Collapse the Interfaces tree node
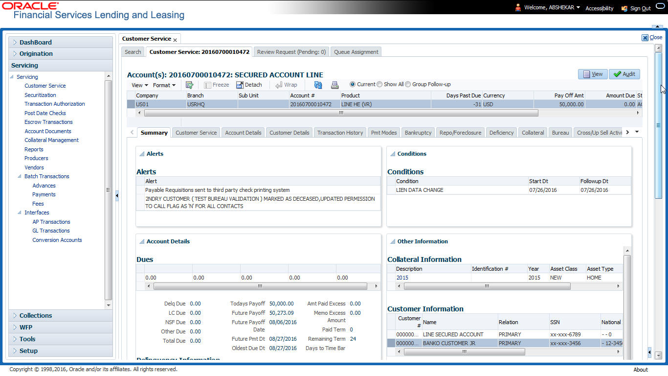Image resolution: width=668 pixels, height=376 pixels. (x=20, y=212)
